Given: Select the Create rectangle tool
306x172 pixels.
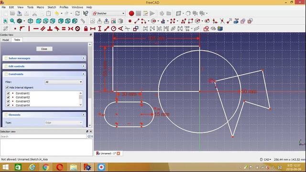Looking at the screenshot, I should coord(190,21).
